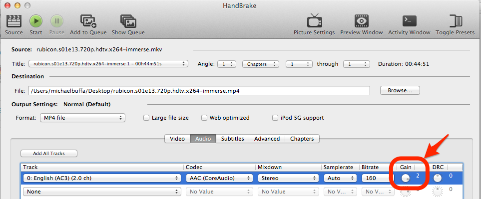Viewport: 481px width, 199px height.
Task: Click the Add to Queue icon
Action: click(x=88, y=21)
